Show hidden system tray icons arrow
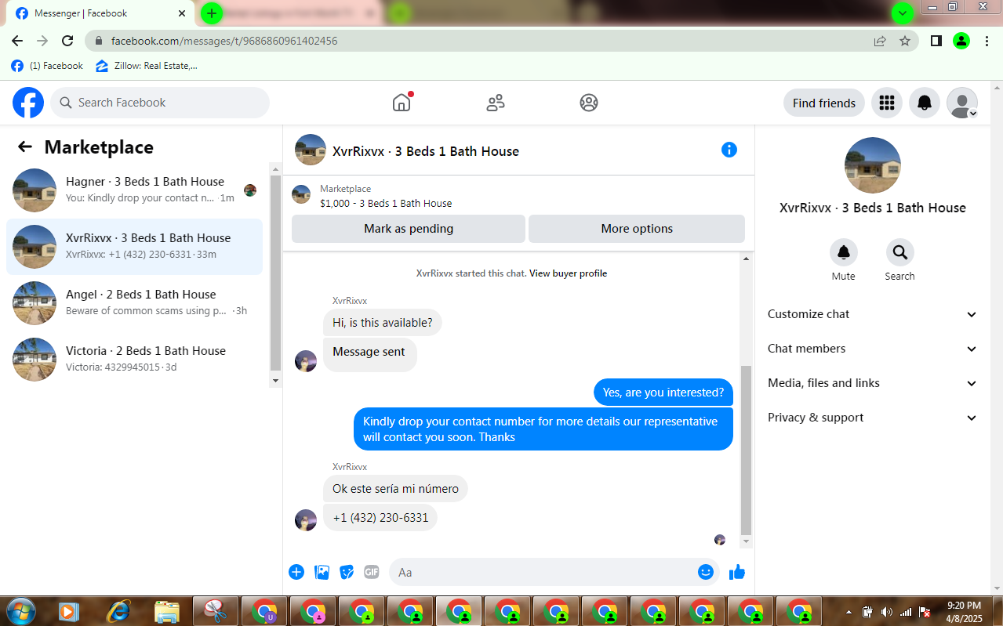Screen dimensions: 1003x626 pos(849,611)
